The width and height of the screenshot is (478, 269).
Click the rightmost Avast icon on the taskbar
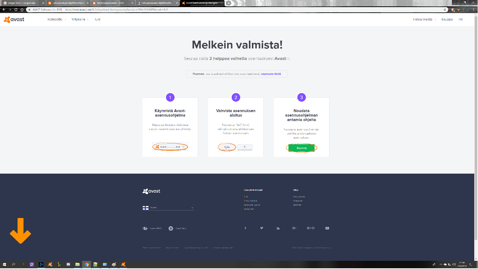pyautogui.click(x=123, y=265)
